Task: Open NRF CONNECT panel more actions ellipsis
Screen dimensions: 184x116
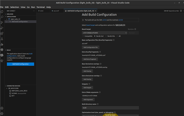Action: point(34,11)
